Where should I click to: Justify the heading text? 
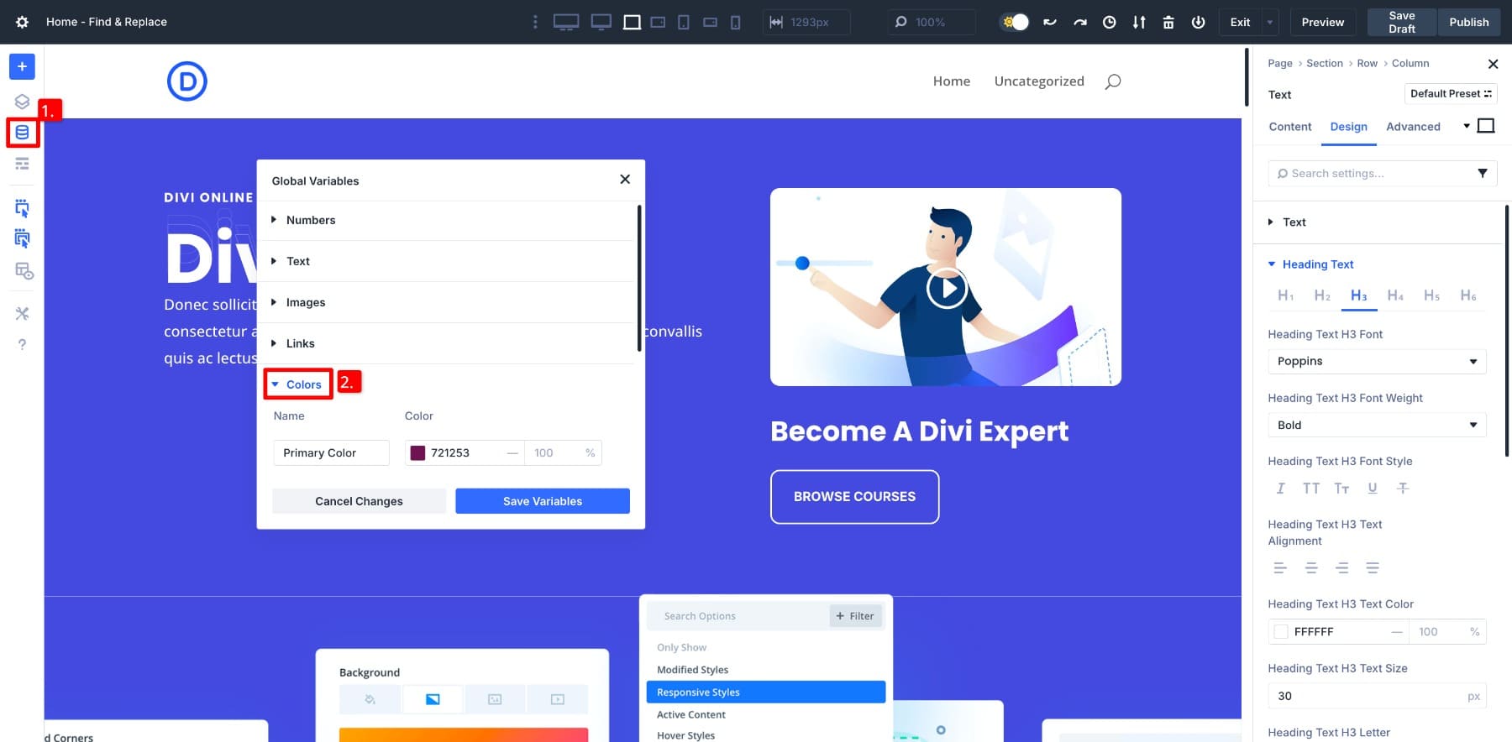1373,568
